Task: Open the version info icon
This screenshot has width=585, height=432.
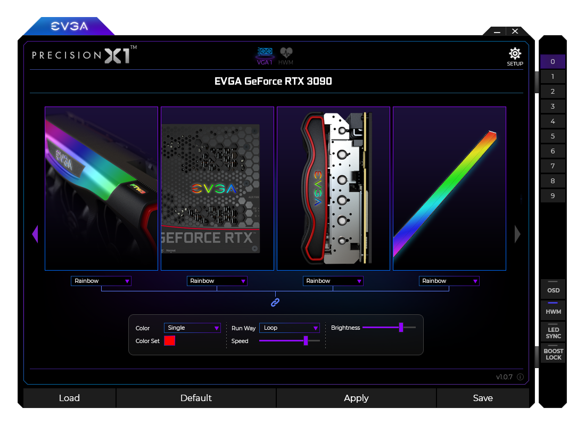Action: point(520,377)
